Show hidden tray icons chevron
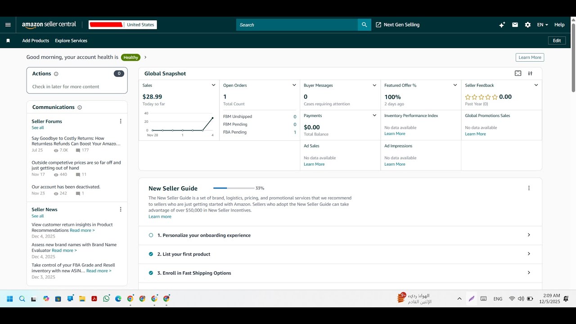The image size is (576, 324). [459, 298]
